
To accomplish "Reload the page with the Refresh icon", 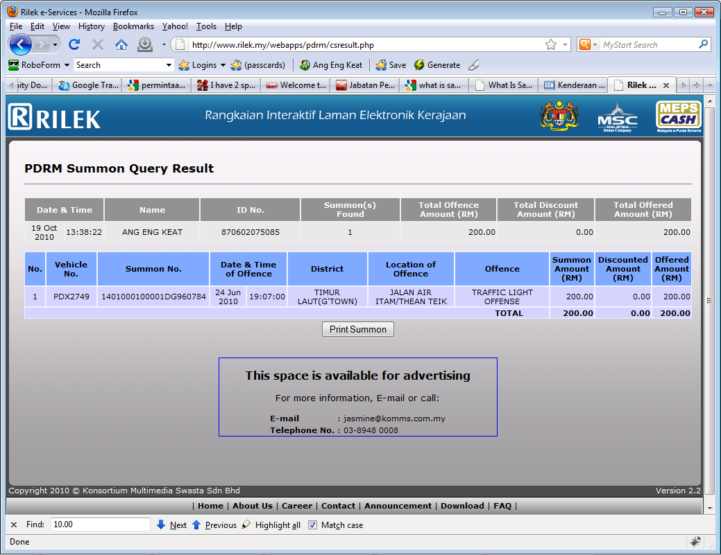I will [x=74, y=44].
